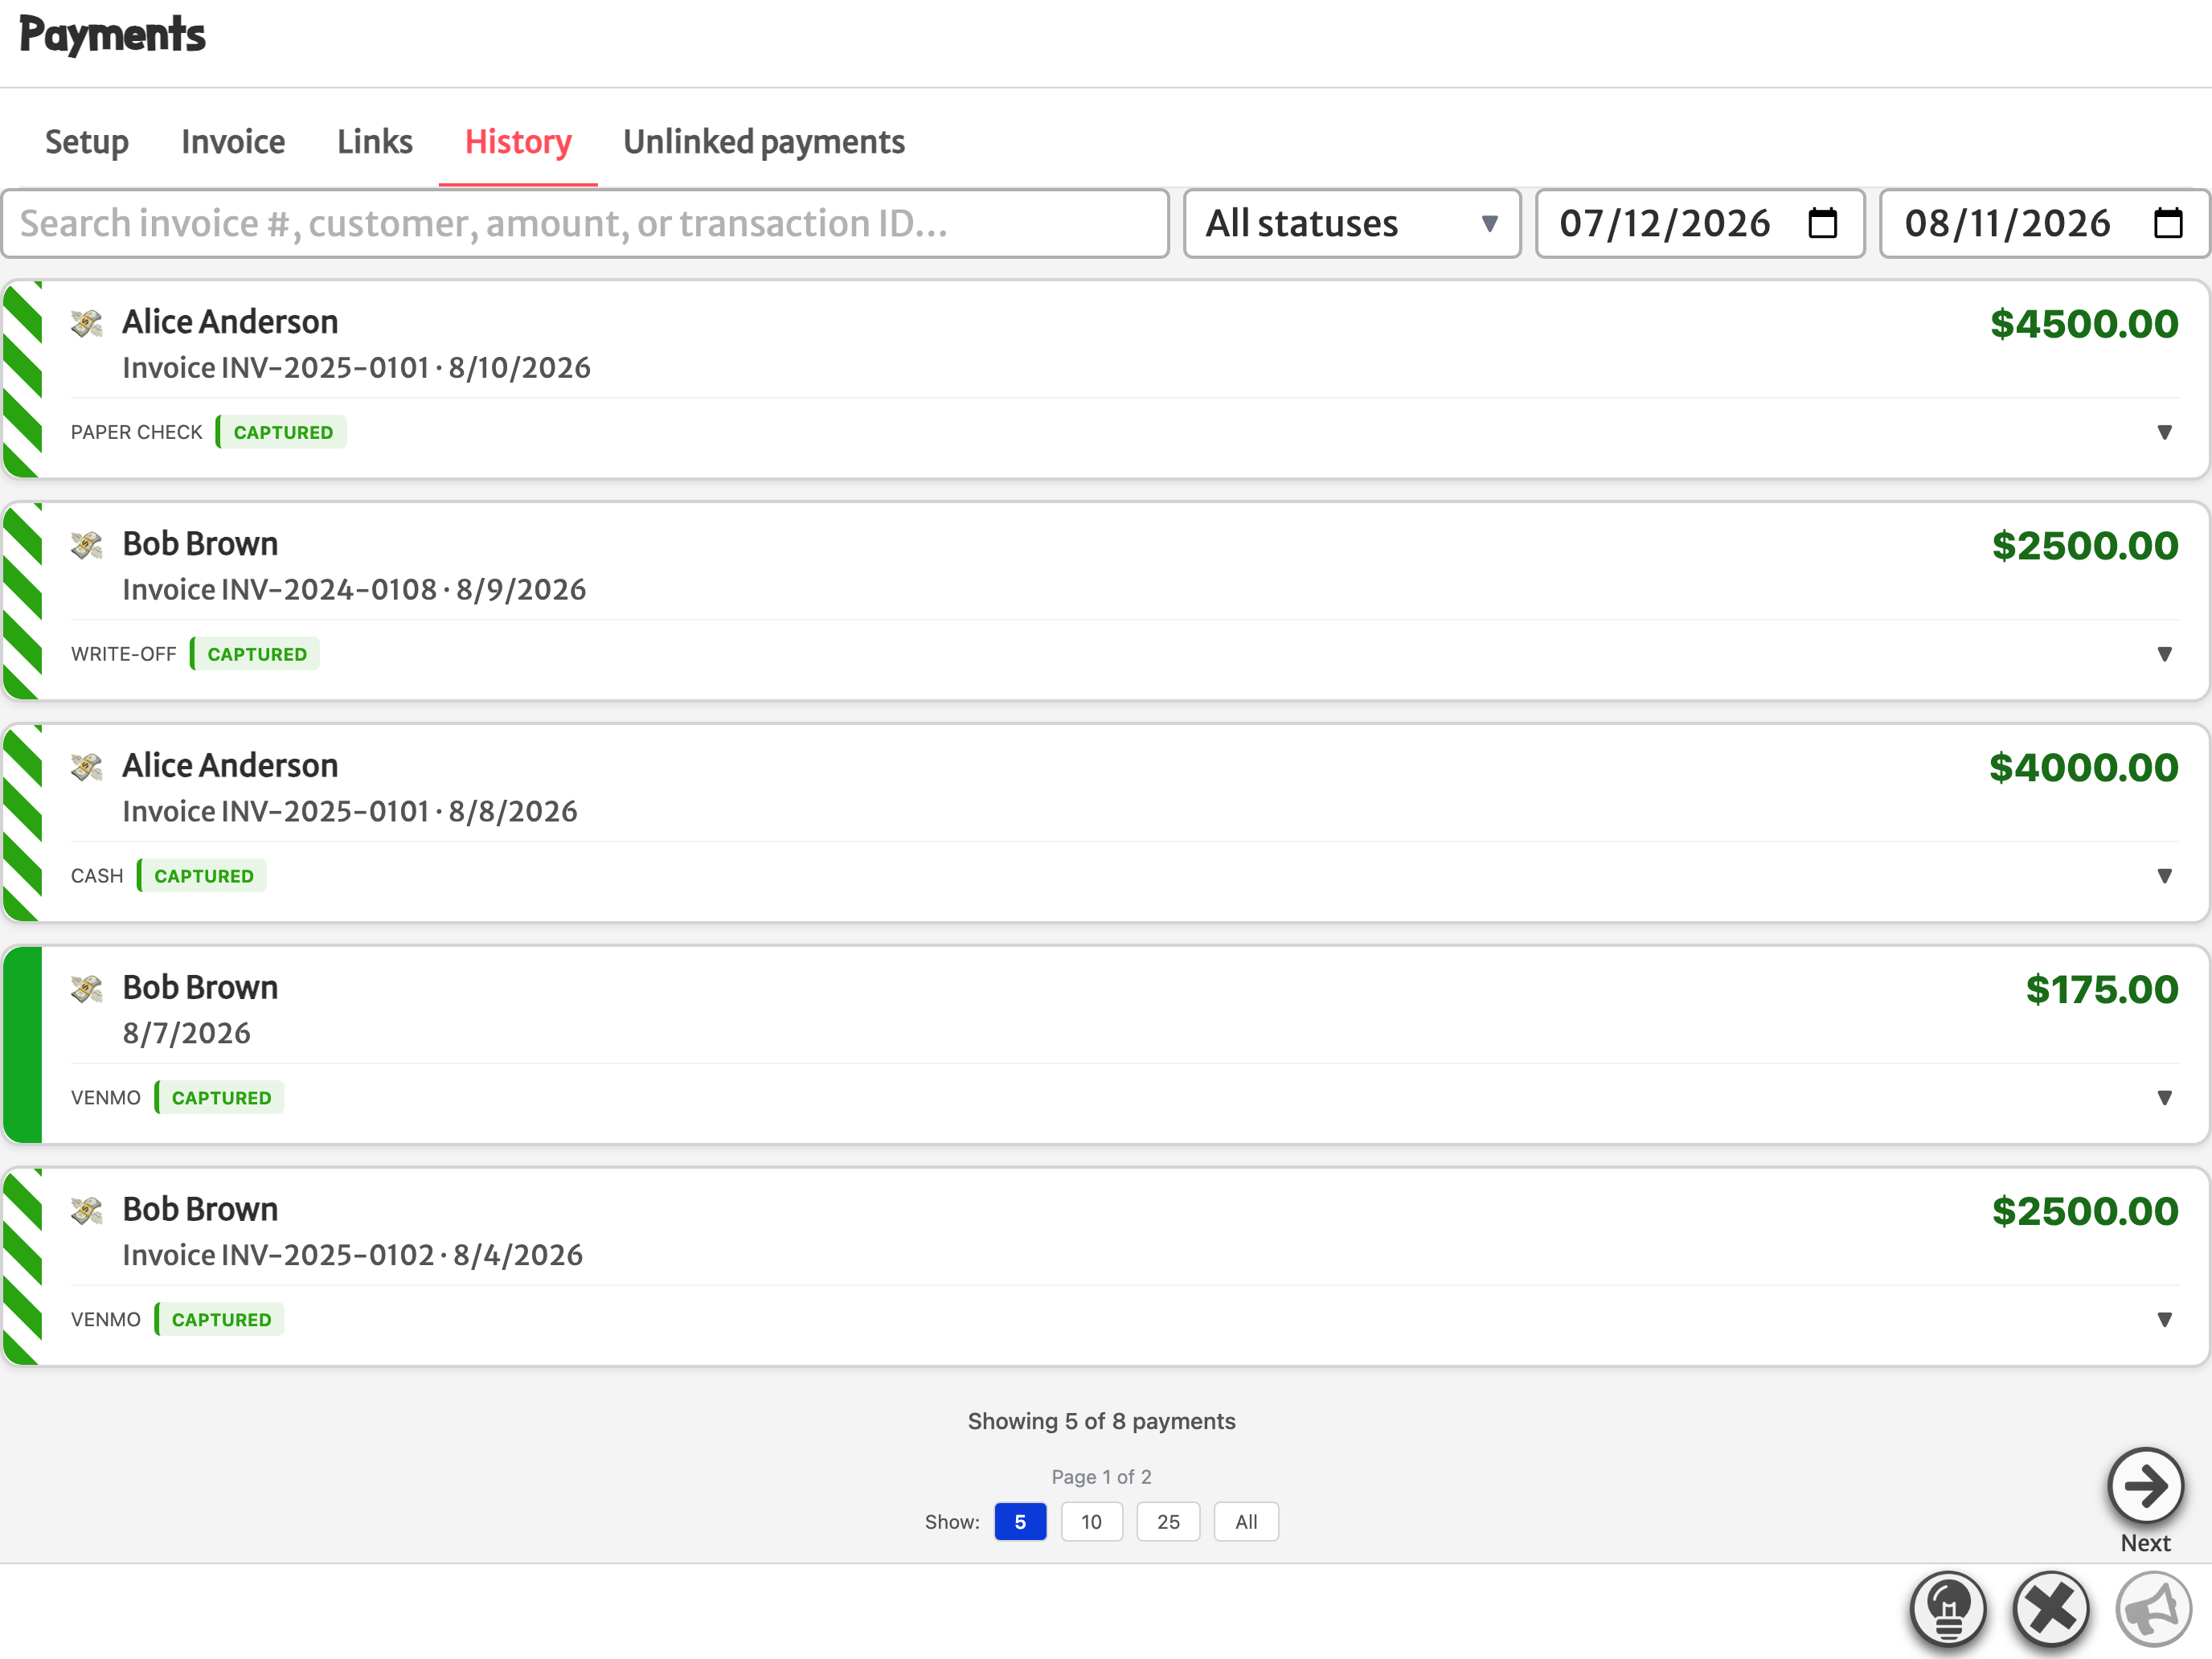Click the 08/11/2026 end date field

tap(2044, 223)
